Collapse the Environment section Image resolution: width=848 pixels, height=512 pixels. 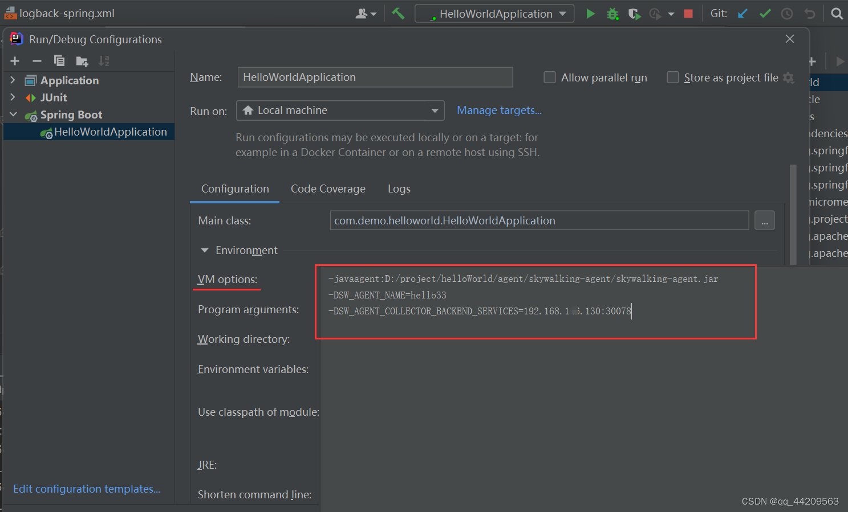(205, 251)
